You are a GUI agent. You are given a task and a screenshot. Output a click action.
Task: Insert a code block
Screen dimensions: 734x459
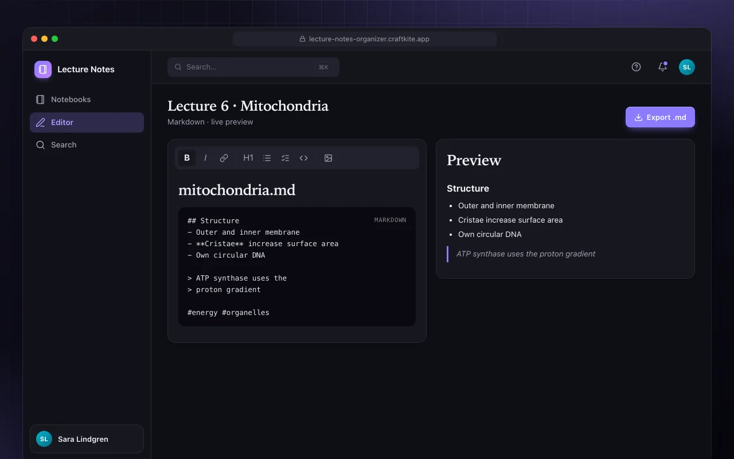tap(303, 158)
